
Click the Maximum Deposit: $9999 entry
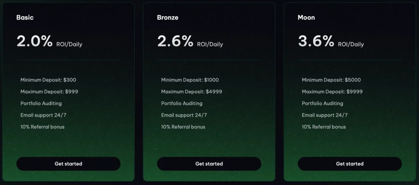pyautogui.click(x=332, y=92)
